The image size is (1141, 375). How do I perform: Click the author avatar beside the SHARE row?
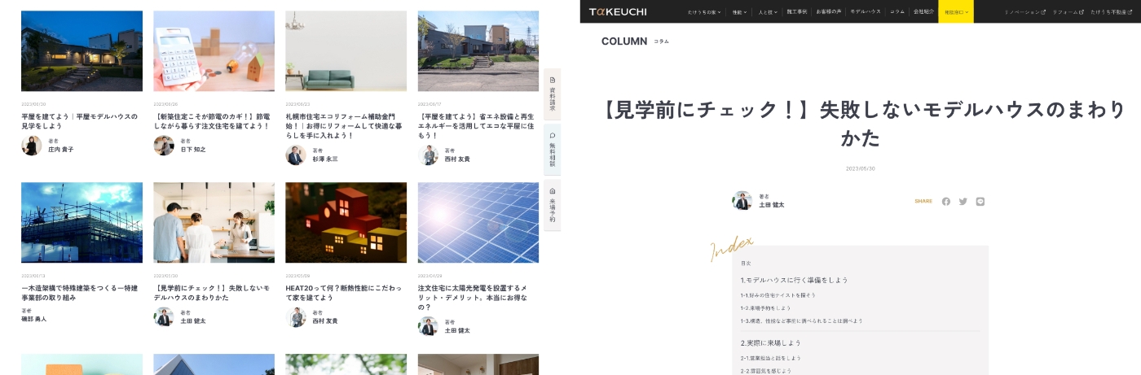pos(742,200)
